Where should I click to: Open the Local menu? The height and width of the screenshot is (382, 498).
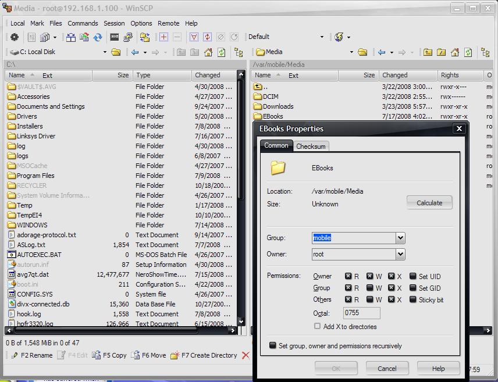(x=17, y=23)
